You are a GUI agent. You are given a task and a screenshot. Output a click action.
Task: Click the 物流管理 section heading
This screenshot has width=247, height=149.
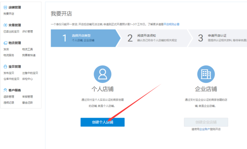coord(15,43)
